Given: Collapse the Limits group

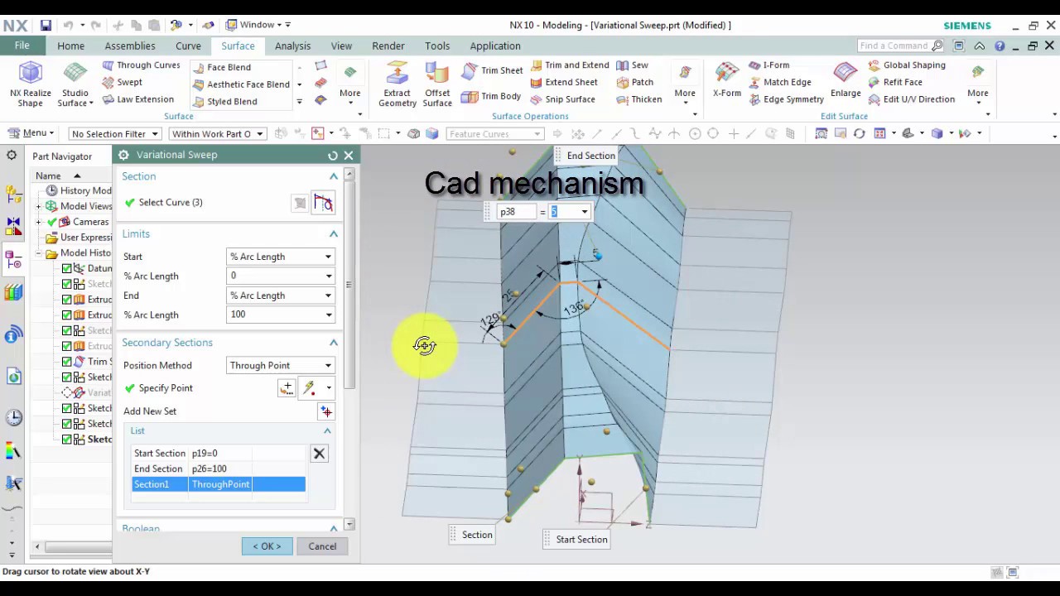Looking at the screenshot, I should [334, 234].
